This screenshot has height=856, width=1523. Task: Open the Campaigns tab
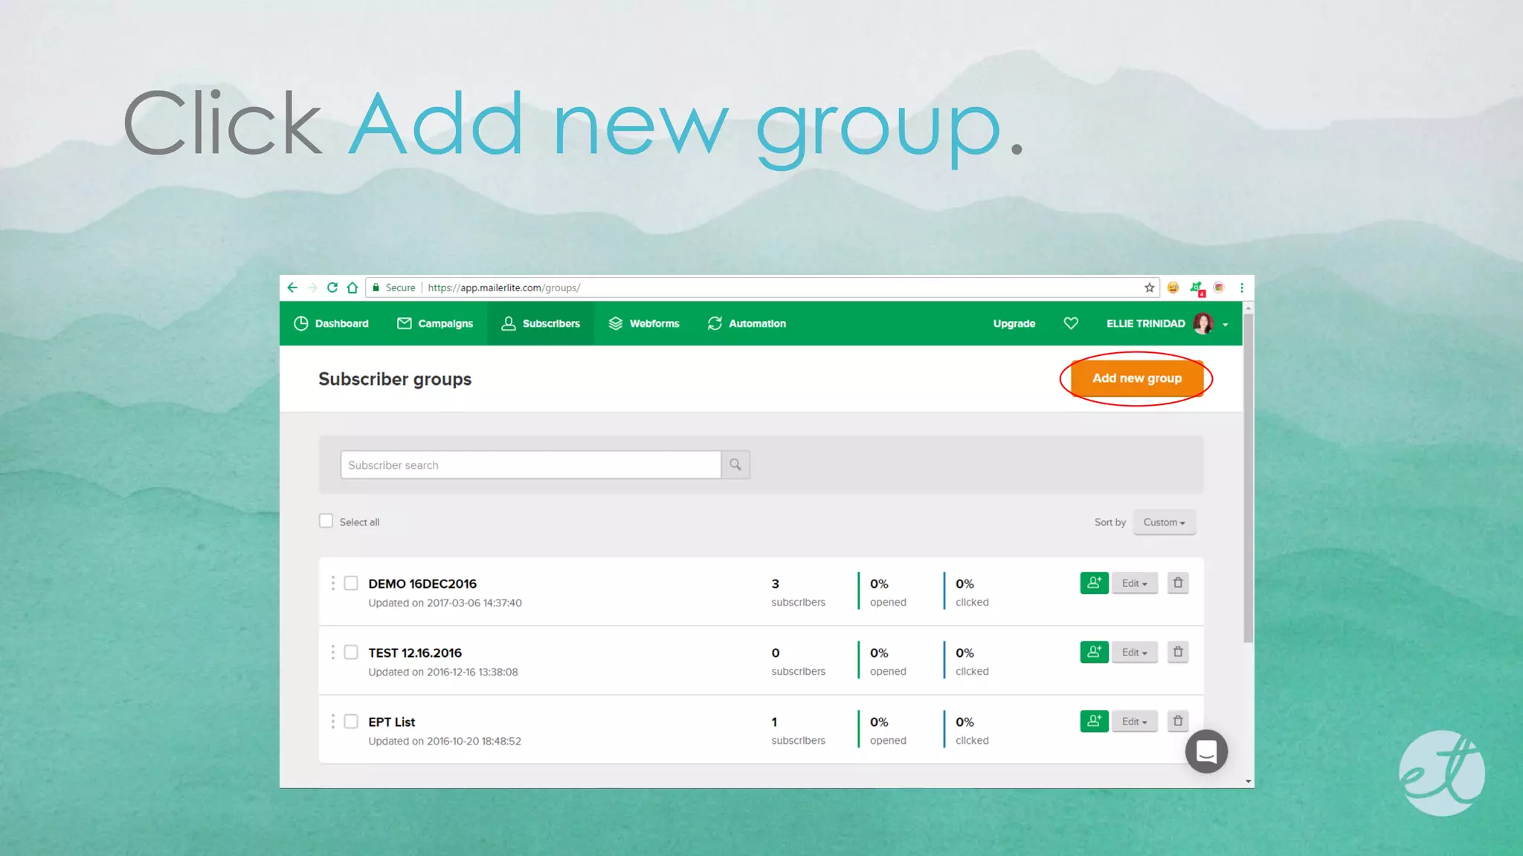[x=435, y=323]
